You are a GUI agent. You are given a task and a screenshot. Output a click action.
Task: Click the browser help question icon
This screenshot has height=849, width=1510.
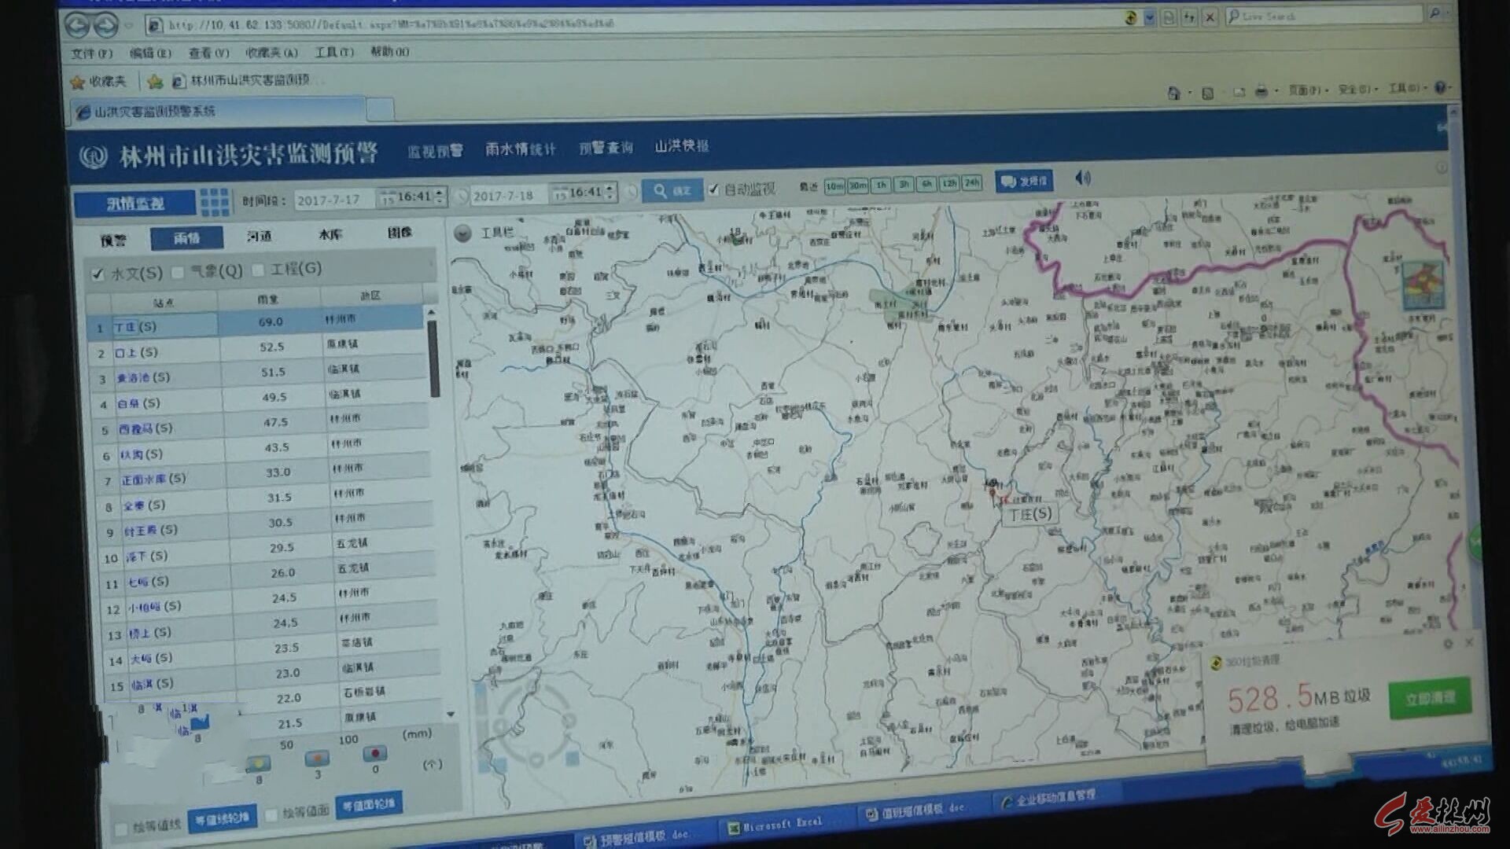[x=1440, y=87]
